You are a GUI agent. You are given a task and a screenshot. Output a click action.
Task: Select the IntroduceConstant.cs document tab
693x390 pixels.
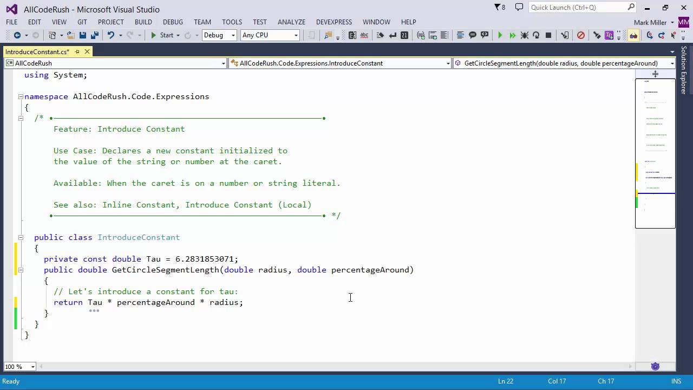coord(37,51)
